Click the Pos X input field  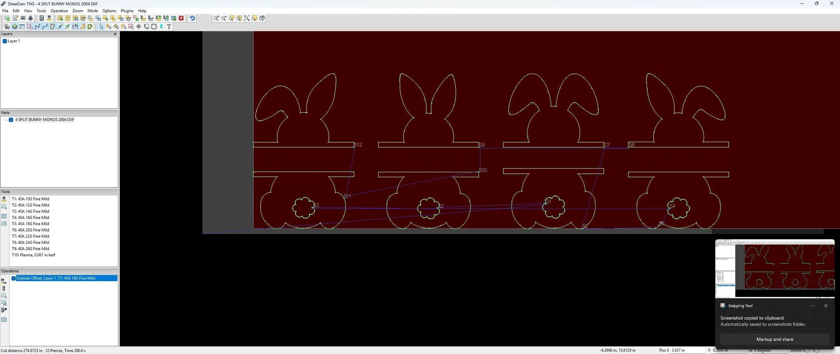687,350
